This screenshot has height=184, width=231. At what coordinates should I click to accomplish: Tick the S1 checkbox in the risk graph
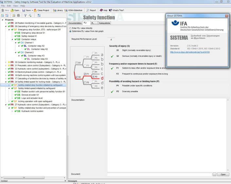[x=77, y=63]
